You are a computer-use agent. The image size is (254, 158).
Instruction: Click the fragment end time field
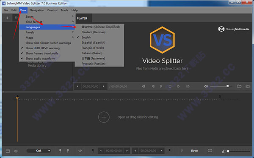click(x=148, y=151)
